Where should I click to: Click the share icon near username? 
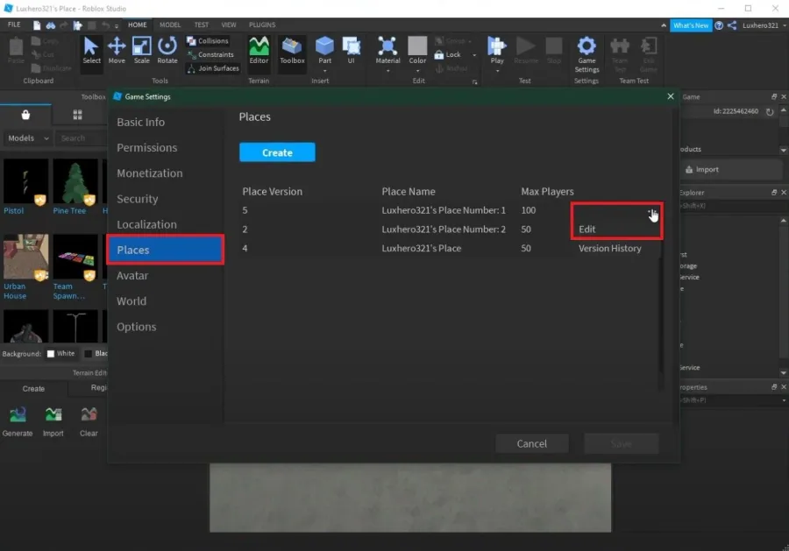tap(732, 25)
